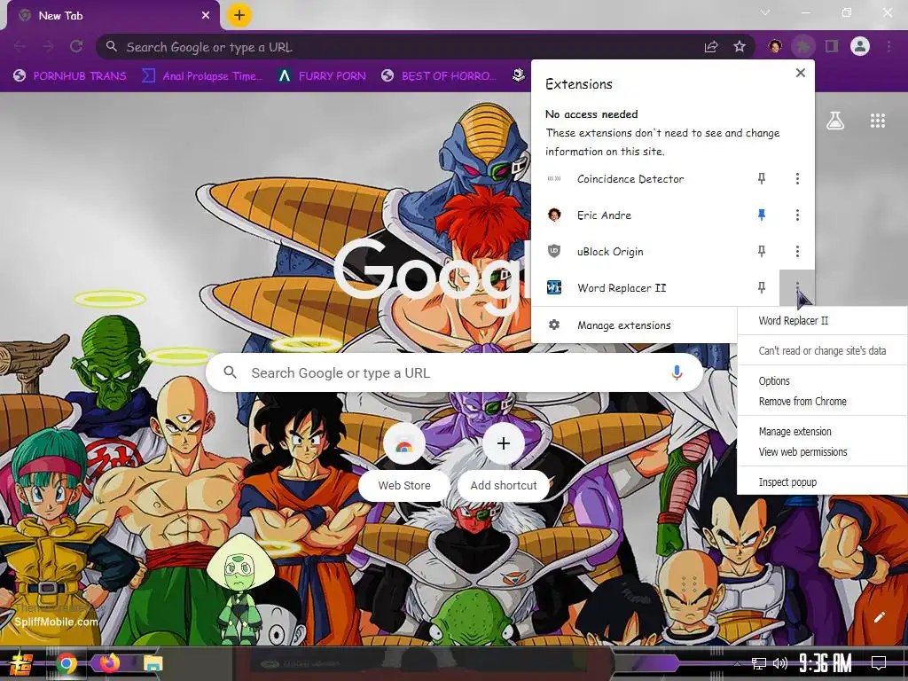The height and width of the screenshot is (681, 908).
Task: Click the Add shortcut button
Action: click(504, 461)
